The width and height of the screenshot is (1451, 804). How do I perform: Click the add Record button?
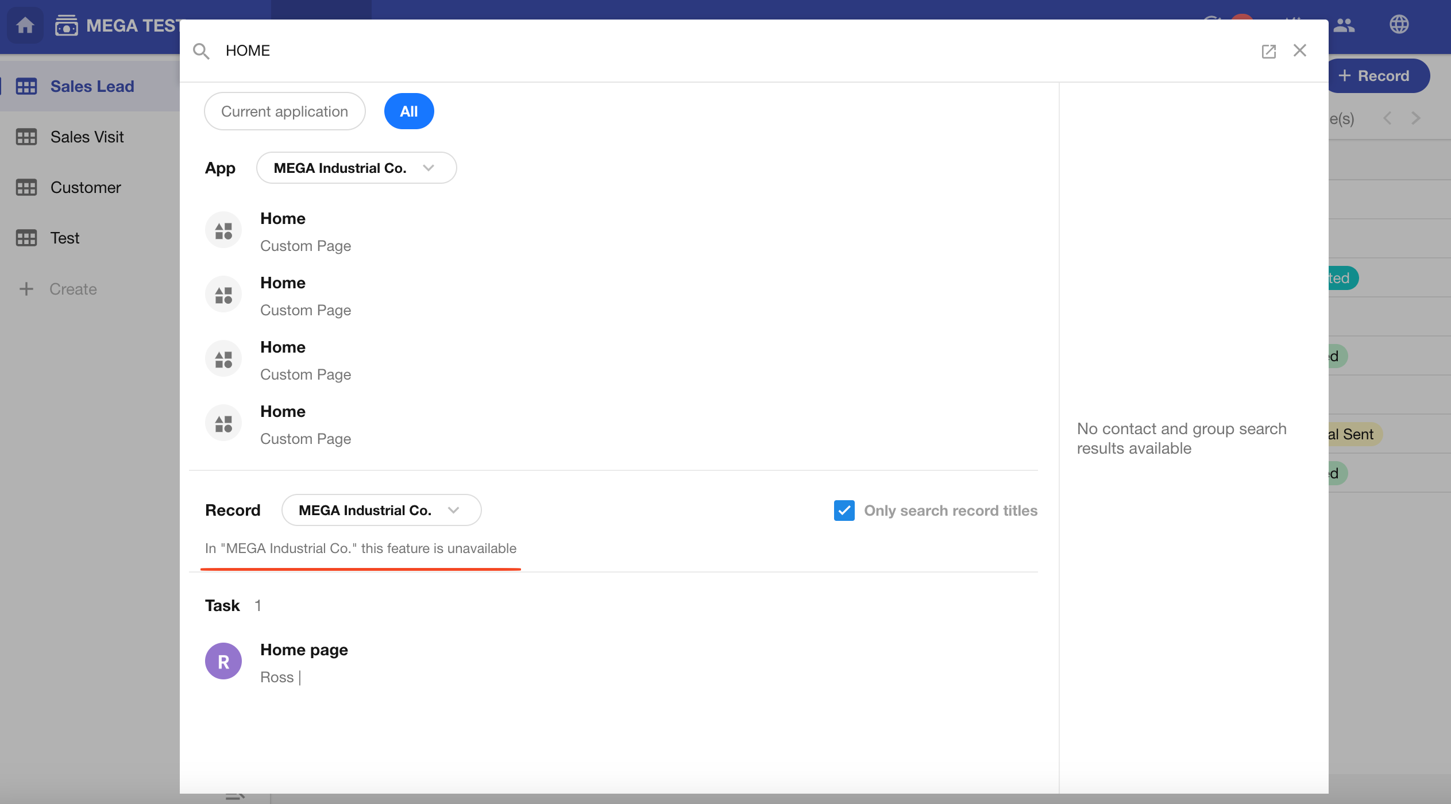(1378, 76)
